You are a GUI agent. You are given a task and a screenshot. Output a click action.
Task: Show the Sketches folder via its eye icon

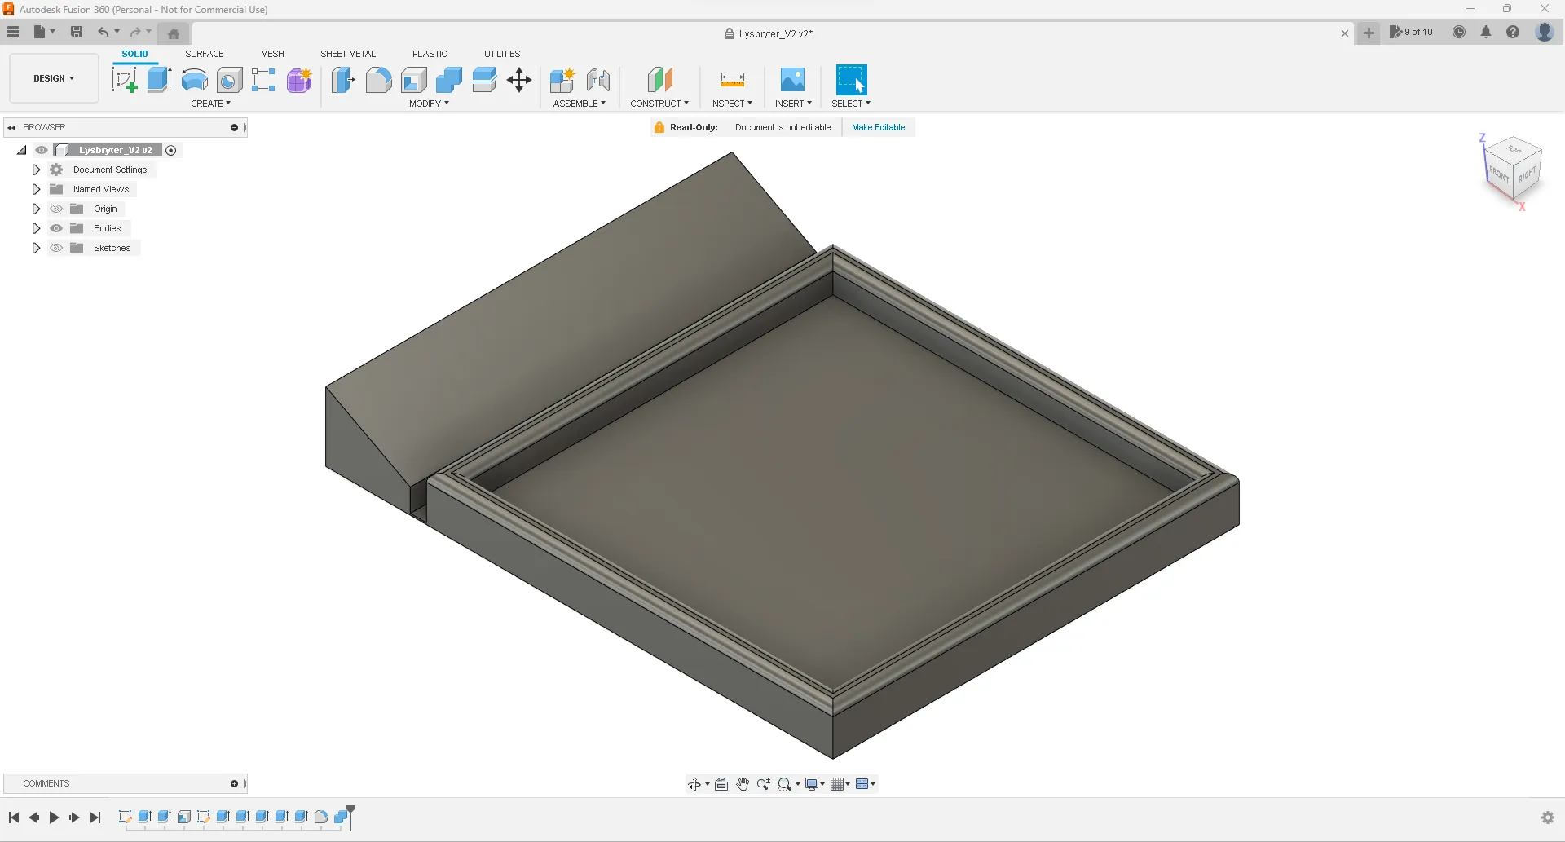(x=56, y=248)
